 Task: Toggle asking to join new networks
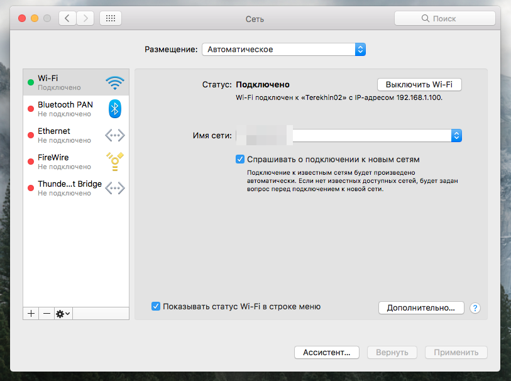click(240, 159)
